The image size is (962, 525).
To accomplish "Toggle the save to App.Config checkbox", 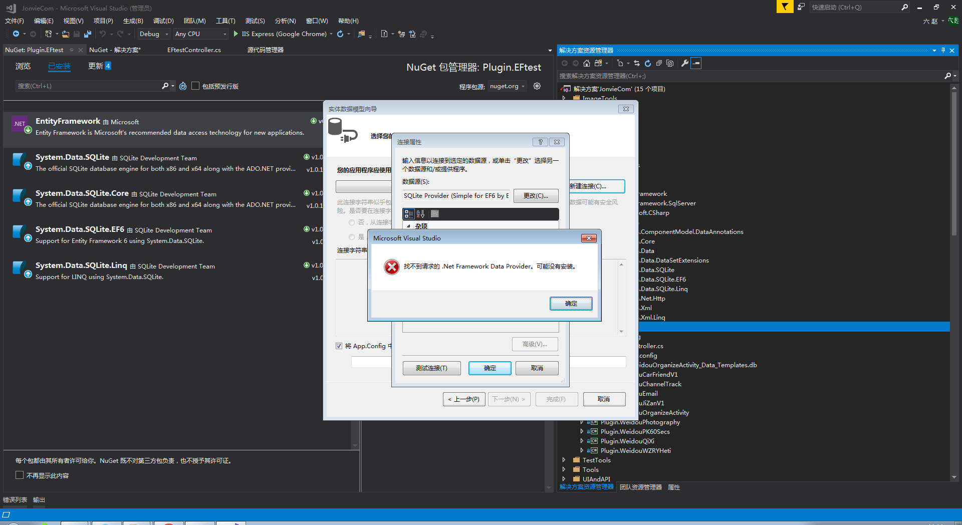I will tap(339, 346).
